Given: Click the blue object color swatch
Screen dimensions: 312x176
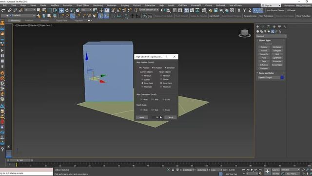Looking at the screenshot, I should click(282, 77).
